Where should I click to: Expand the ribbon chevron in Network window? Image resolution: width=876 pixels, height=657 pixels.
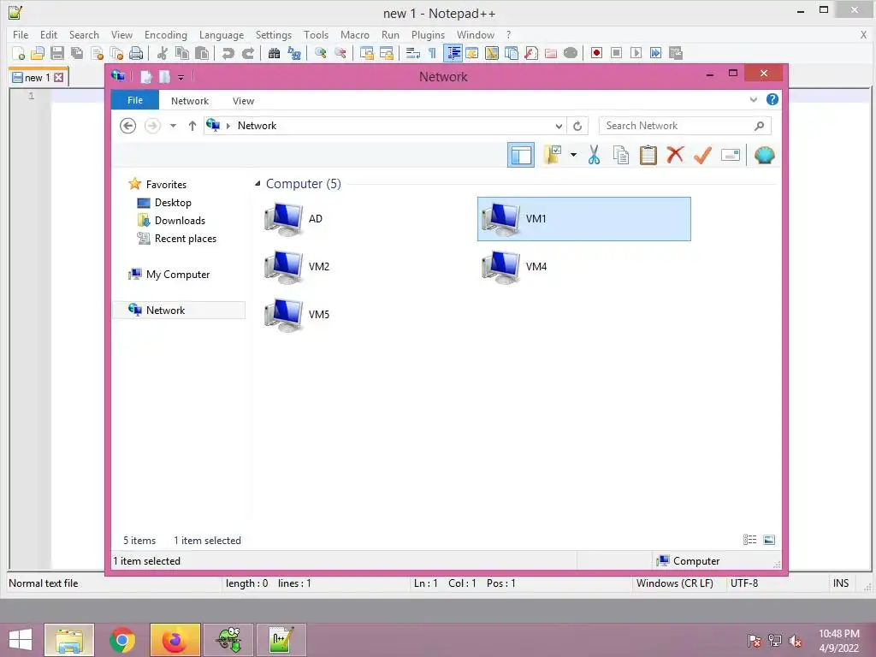pyautogui.click(x=753, y=100)
